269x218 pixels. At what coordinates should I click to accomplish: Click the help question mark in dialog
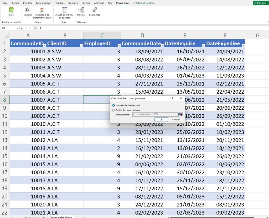click(x=172, y=98)
